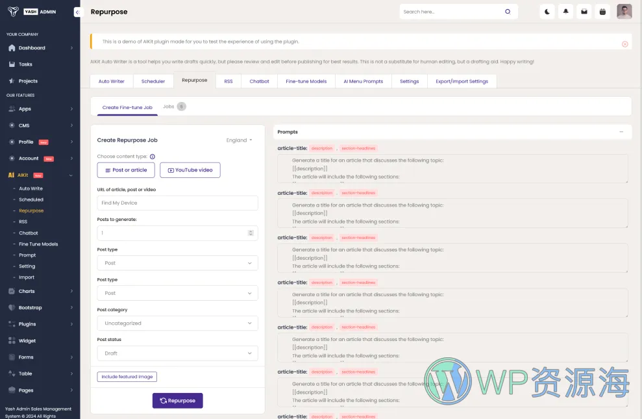
Task: Click the AIKit AI icon
Action: click(x=11, y=175)
